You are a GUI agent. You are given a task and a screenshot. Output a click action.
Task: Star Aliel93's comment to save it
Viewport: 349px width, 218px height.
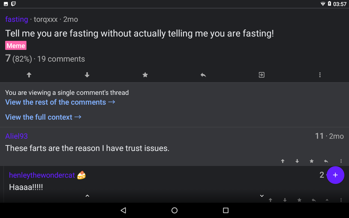click(x=312, y=161)
